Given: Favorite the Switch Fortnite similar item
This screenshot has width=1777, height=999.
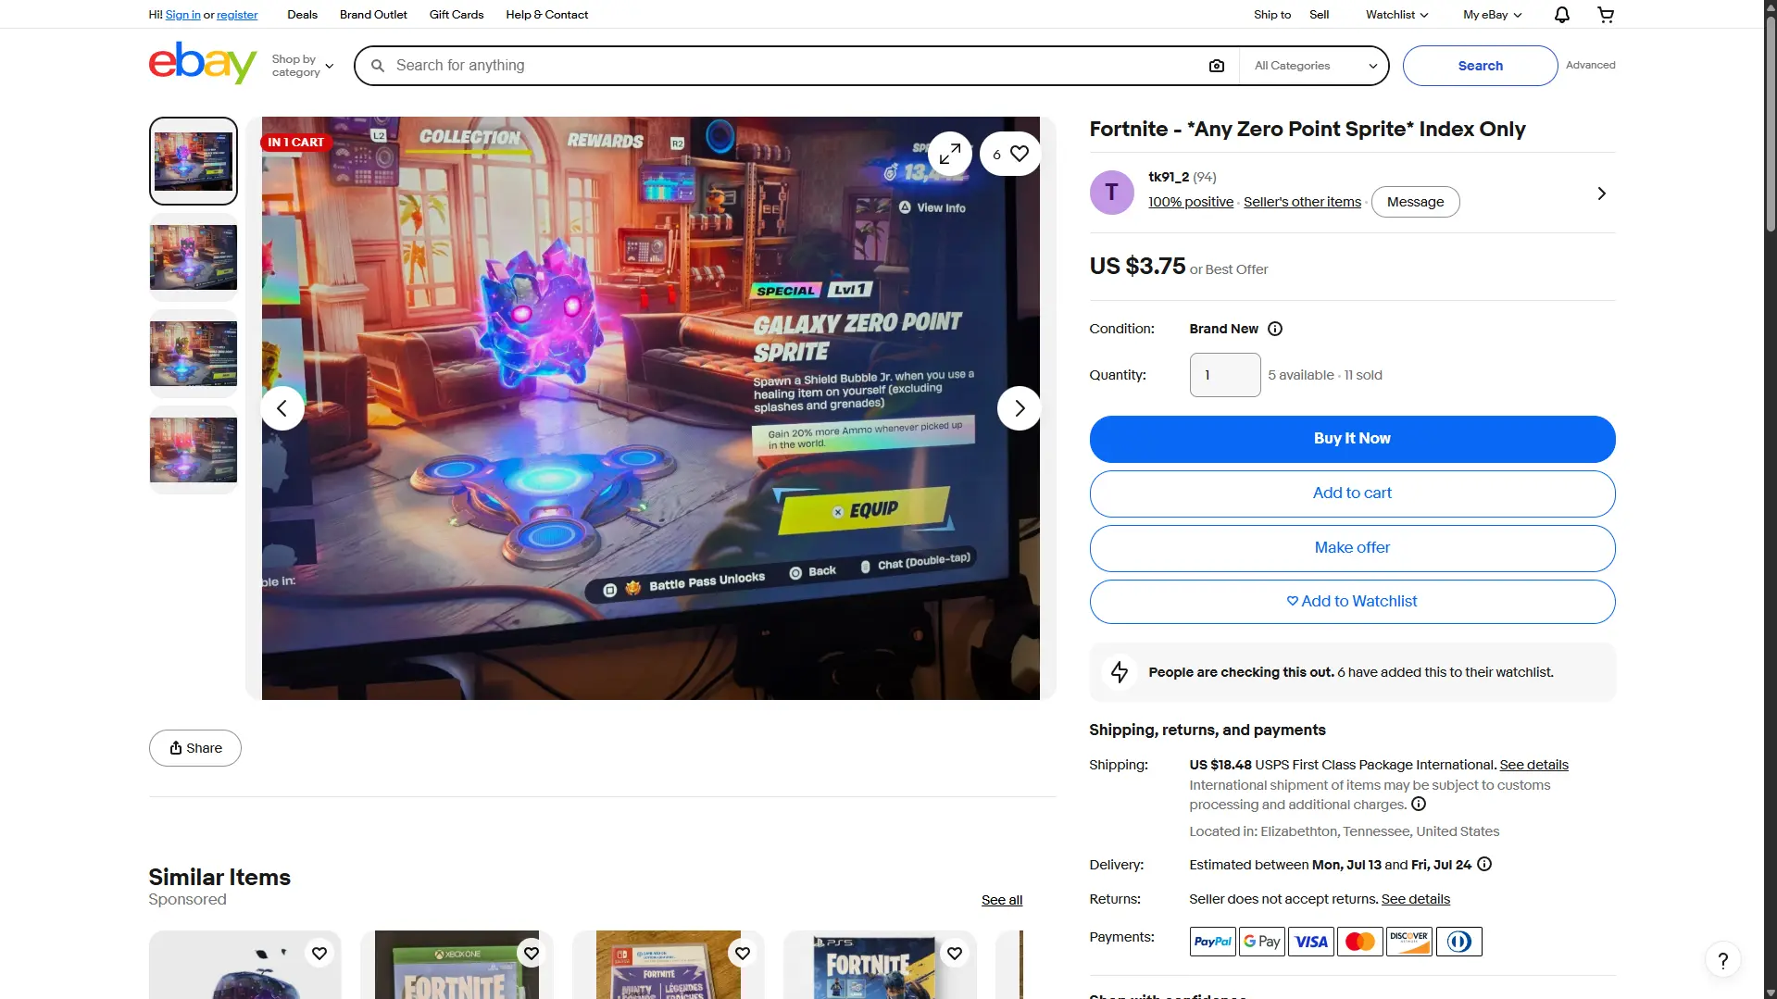Looking at the screenshot, I should 743,954.
